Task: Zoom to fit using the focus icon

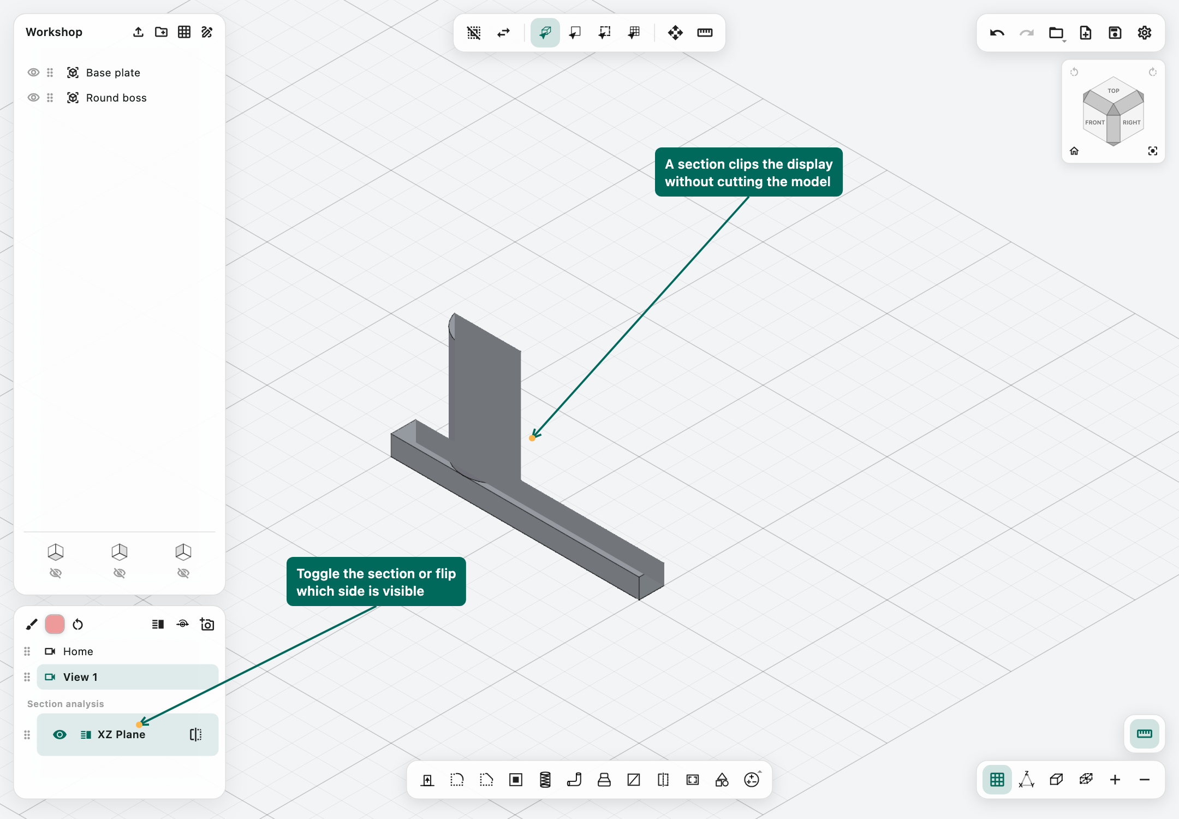Action: (1153, 151)
